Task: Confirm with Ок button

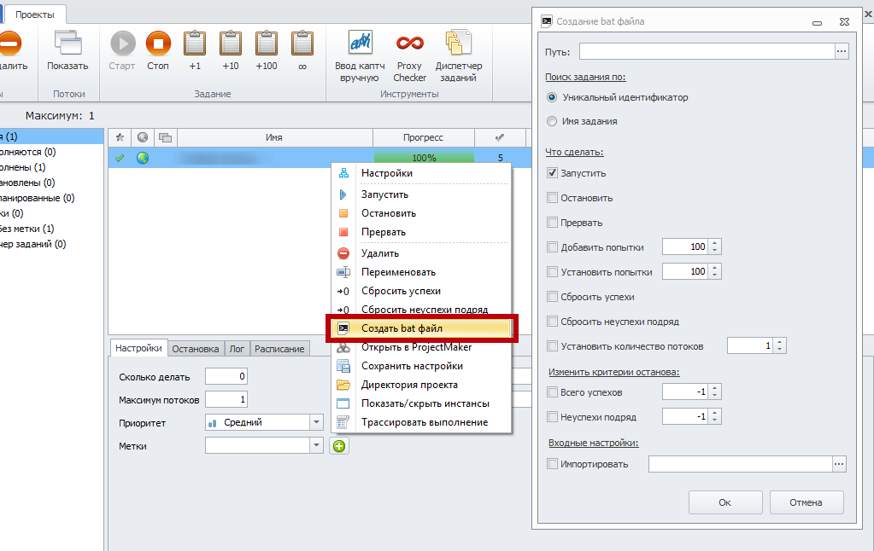Action: coord(725,502)
